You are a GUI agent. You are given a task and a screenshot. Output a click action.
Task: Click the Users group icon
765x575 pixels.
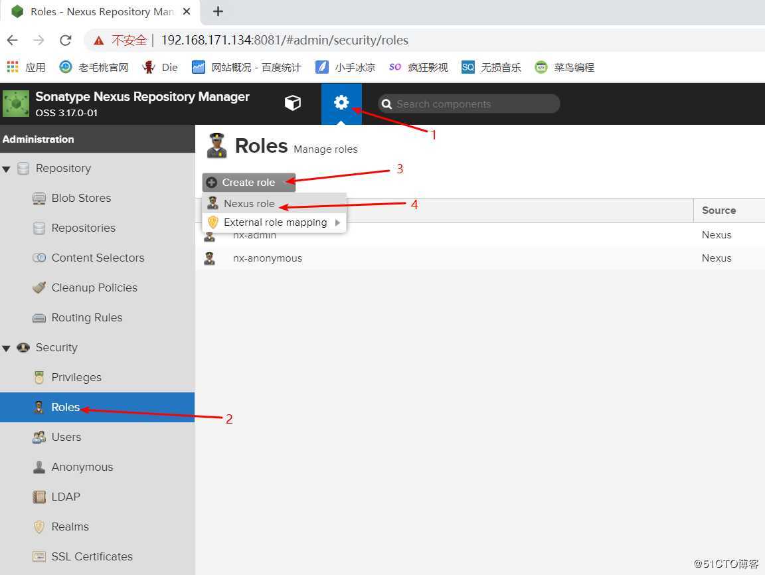[39, 437]
